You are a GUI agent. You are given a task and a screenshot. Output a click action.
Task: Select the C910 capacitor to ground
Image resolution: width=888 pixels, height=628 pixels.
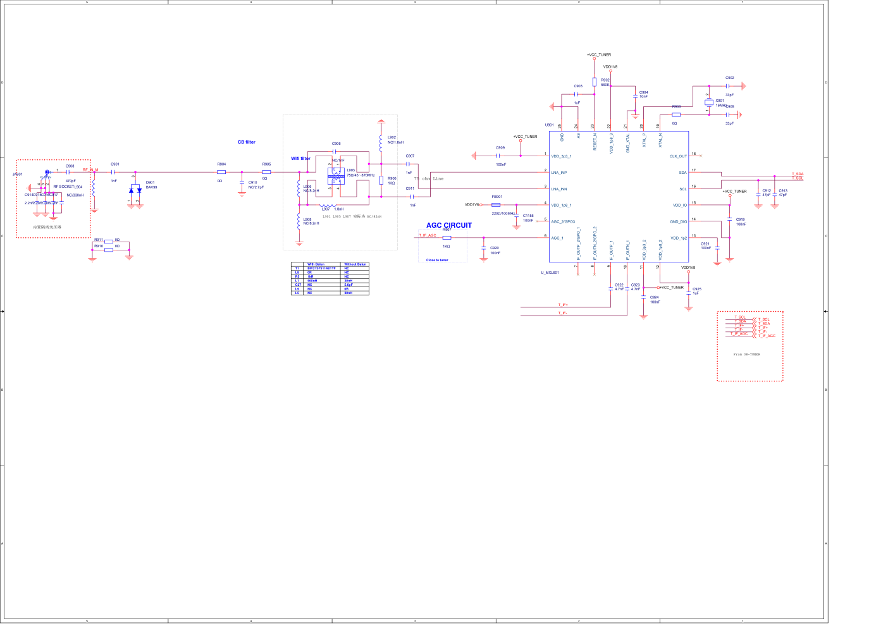coord(242,183)
